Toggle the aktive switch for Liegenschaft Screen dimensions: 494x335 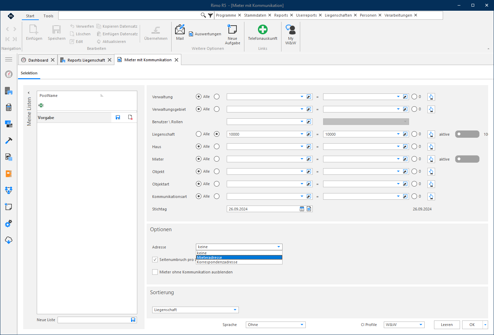[x=467, y=134]
